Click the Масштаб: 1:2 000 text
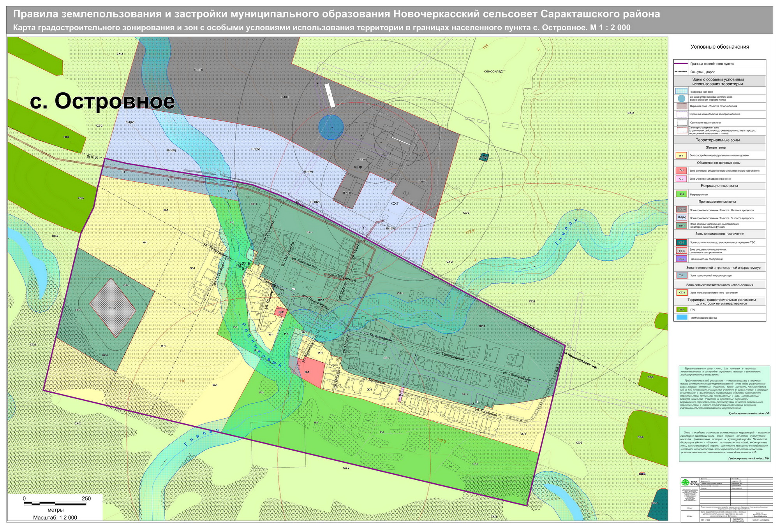The height and width of the screenshot is (530, 779). (55, 518)
